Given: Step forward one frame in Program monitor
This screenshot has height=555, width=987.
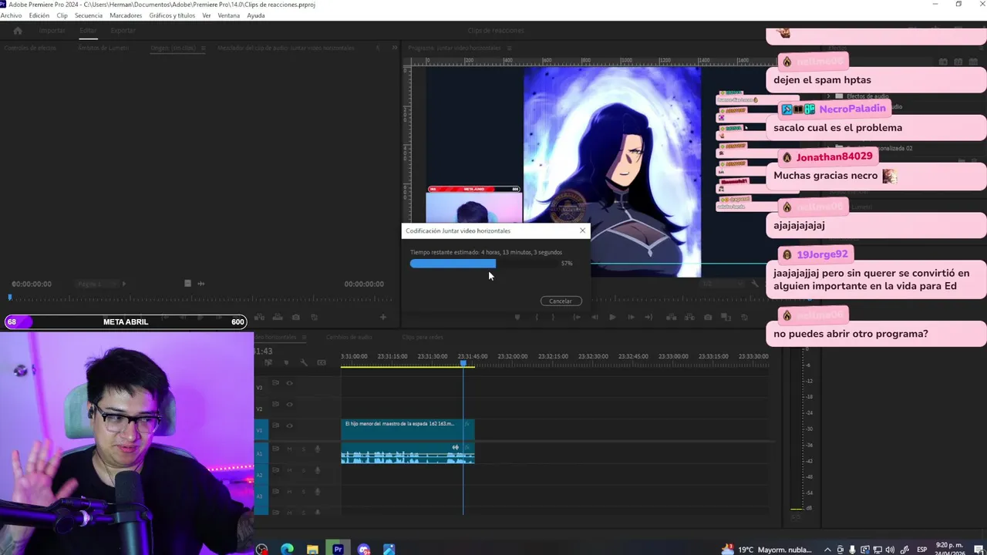Looking at the screenshot, I should pos(632,317).
